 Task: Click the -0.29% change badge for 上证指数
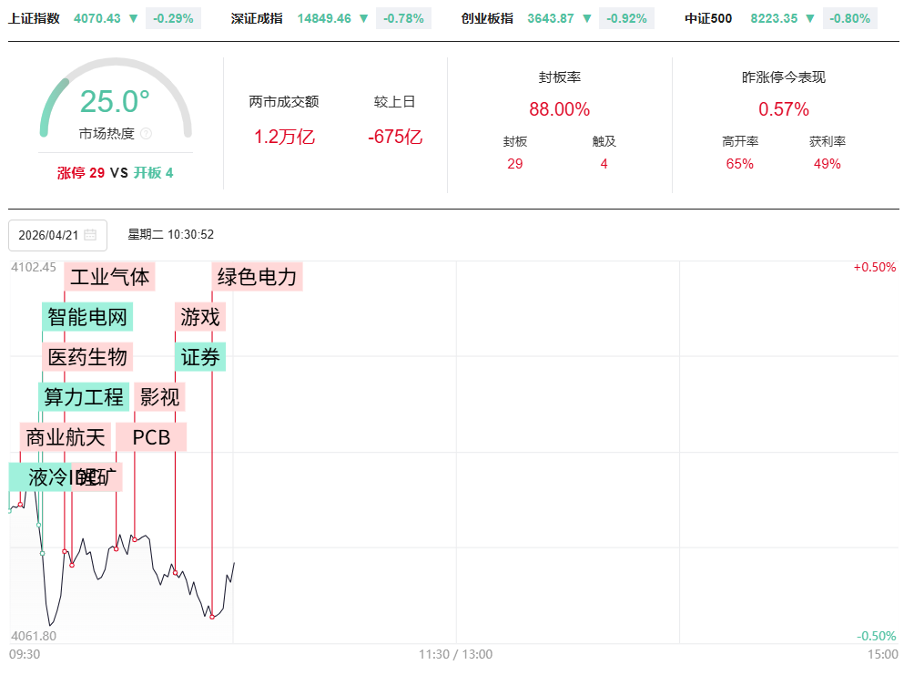click(174, 18)
